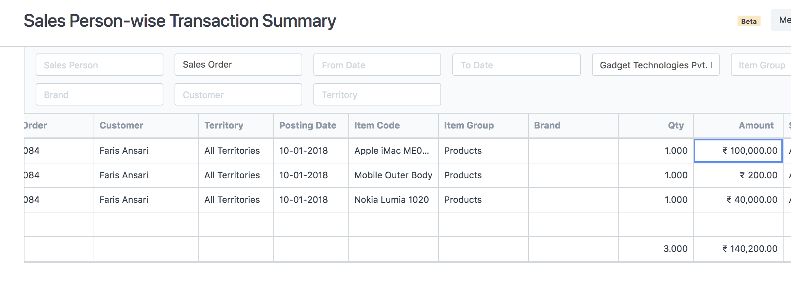This screenshot has width=791, height=286.
Task: Click the Sales Person filter field
Action: pyautogui.click(x=99, y=65)
